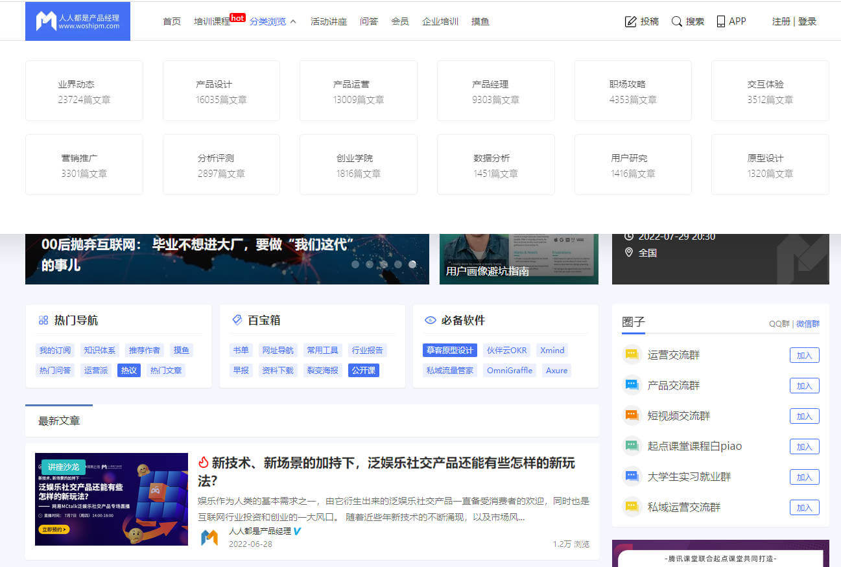Open the 培训课程 menu item

pos(211,21)
